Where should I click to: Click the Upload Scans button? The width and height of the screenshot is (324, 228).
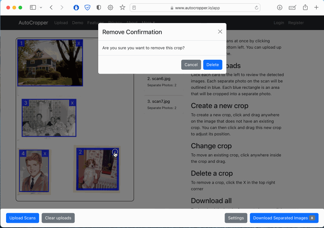22,218
